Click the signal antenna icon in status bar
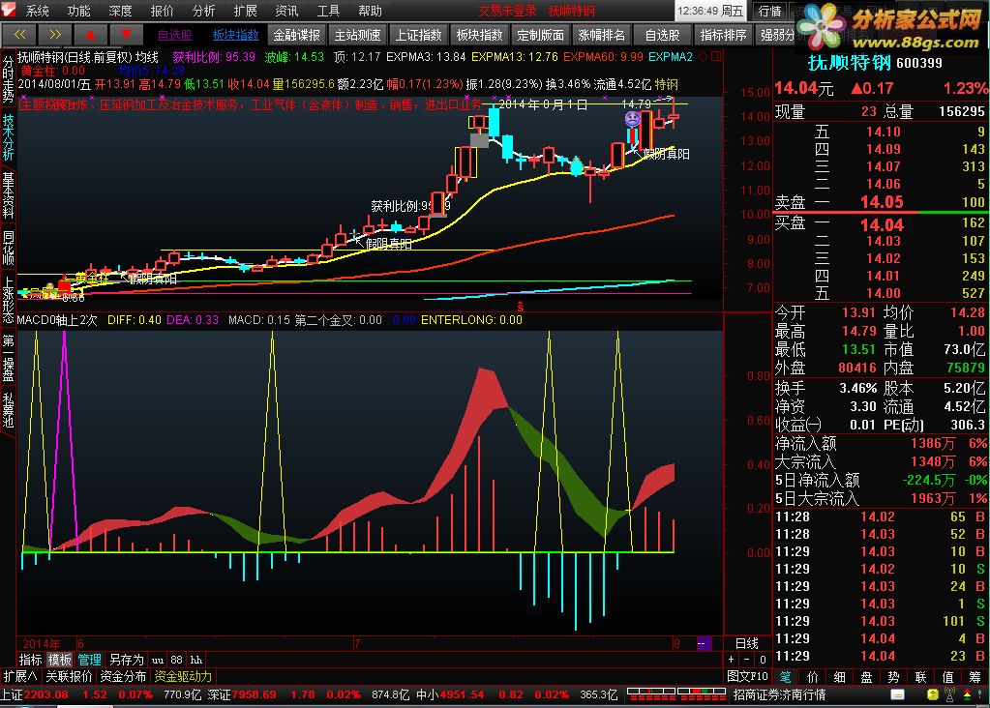The width and height of the screenshot is (990, 708). coord(949,694)
